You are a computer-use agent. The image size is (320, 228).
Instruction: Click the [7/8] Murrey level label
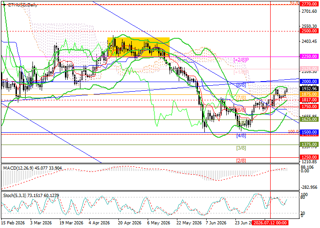[x=241, y=98]
